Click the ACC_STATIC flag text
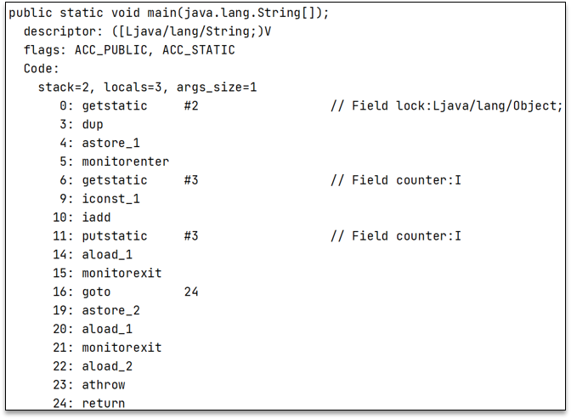Screen dimensions: 571x419 [199, 50]
